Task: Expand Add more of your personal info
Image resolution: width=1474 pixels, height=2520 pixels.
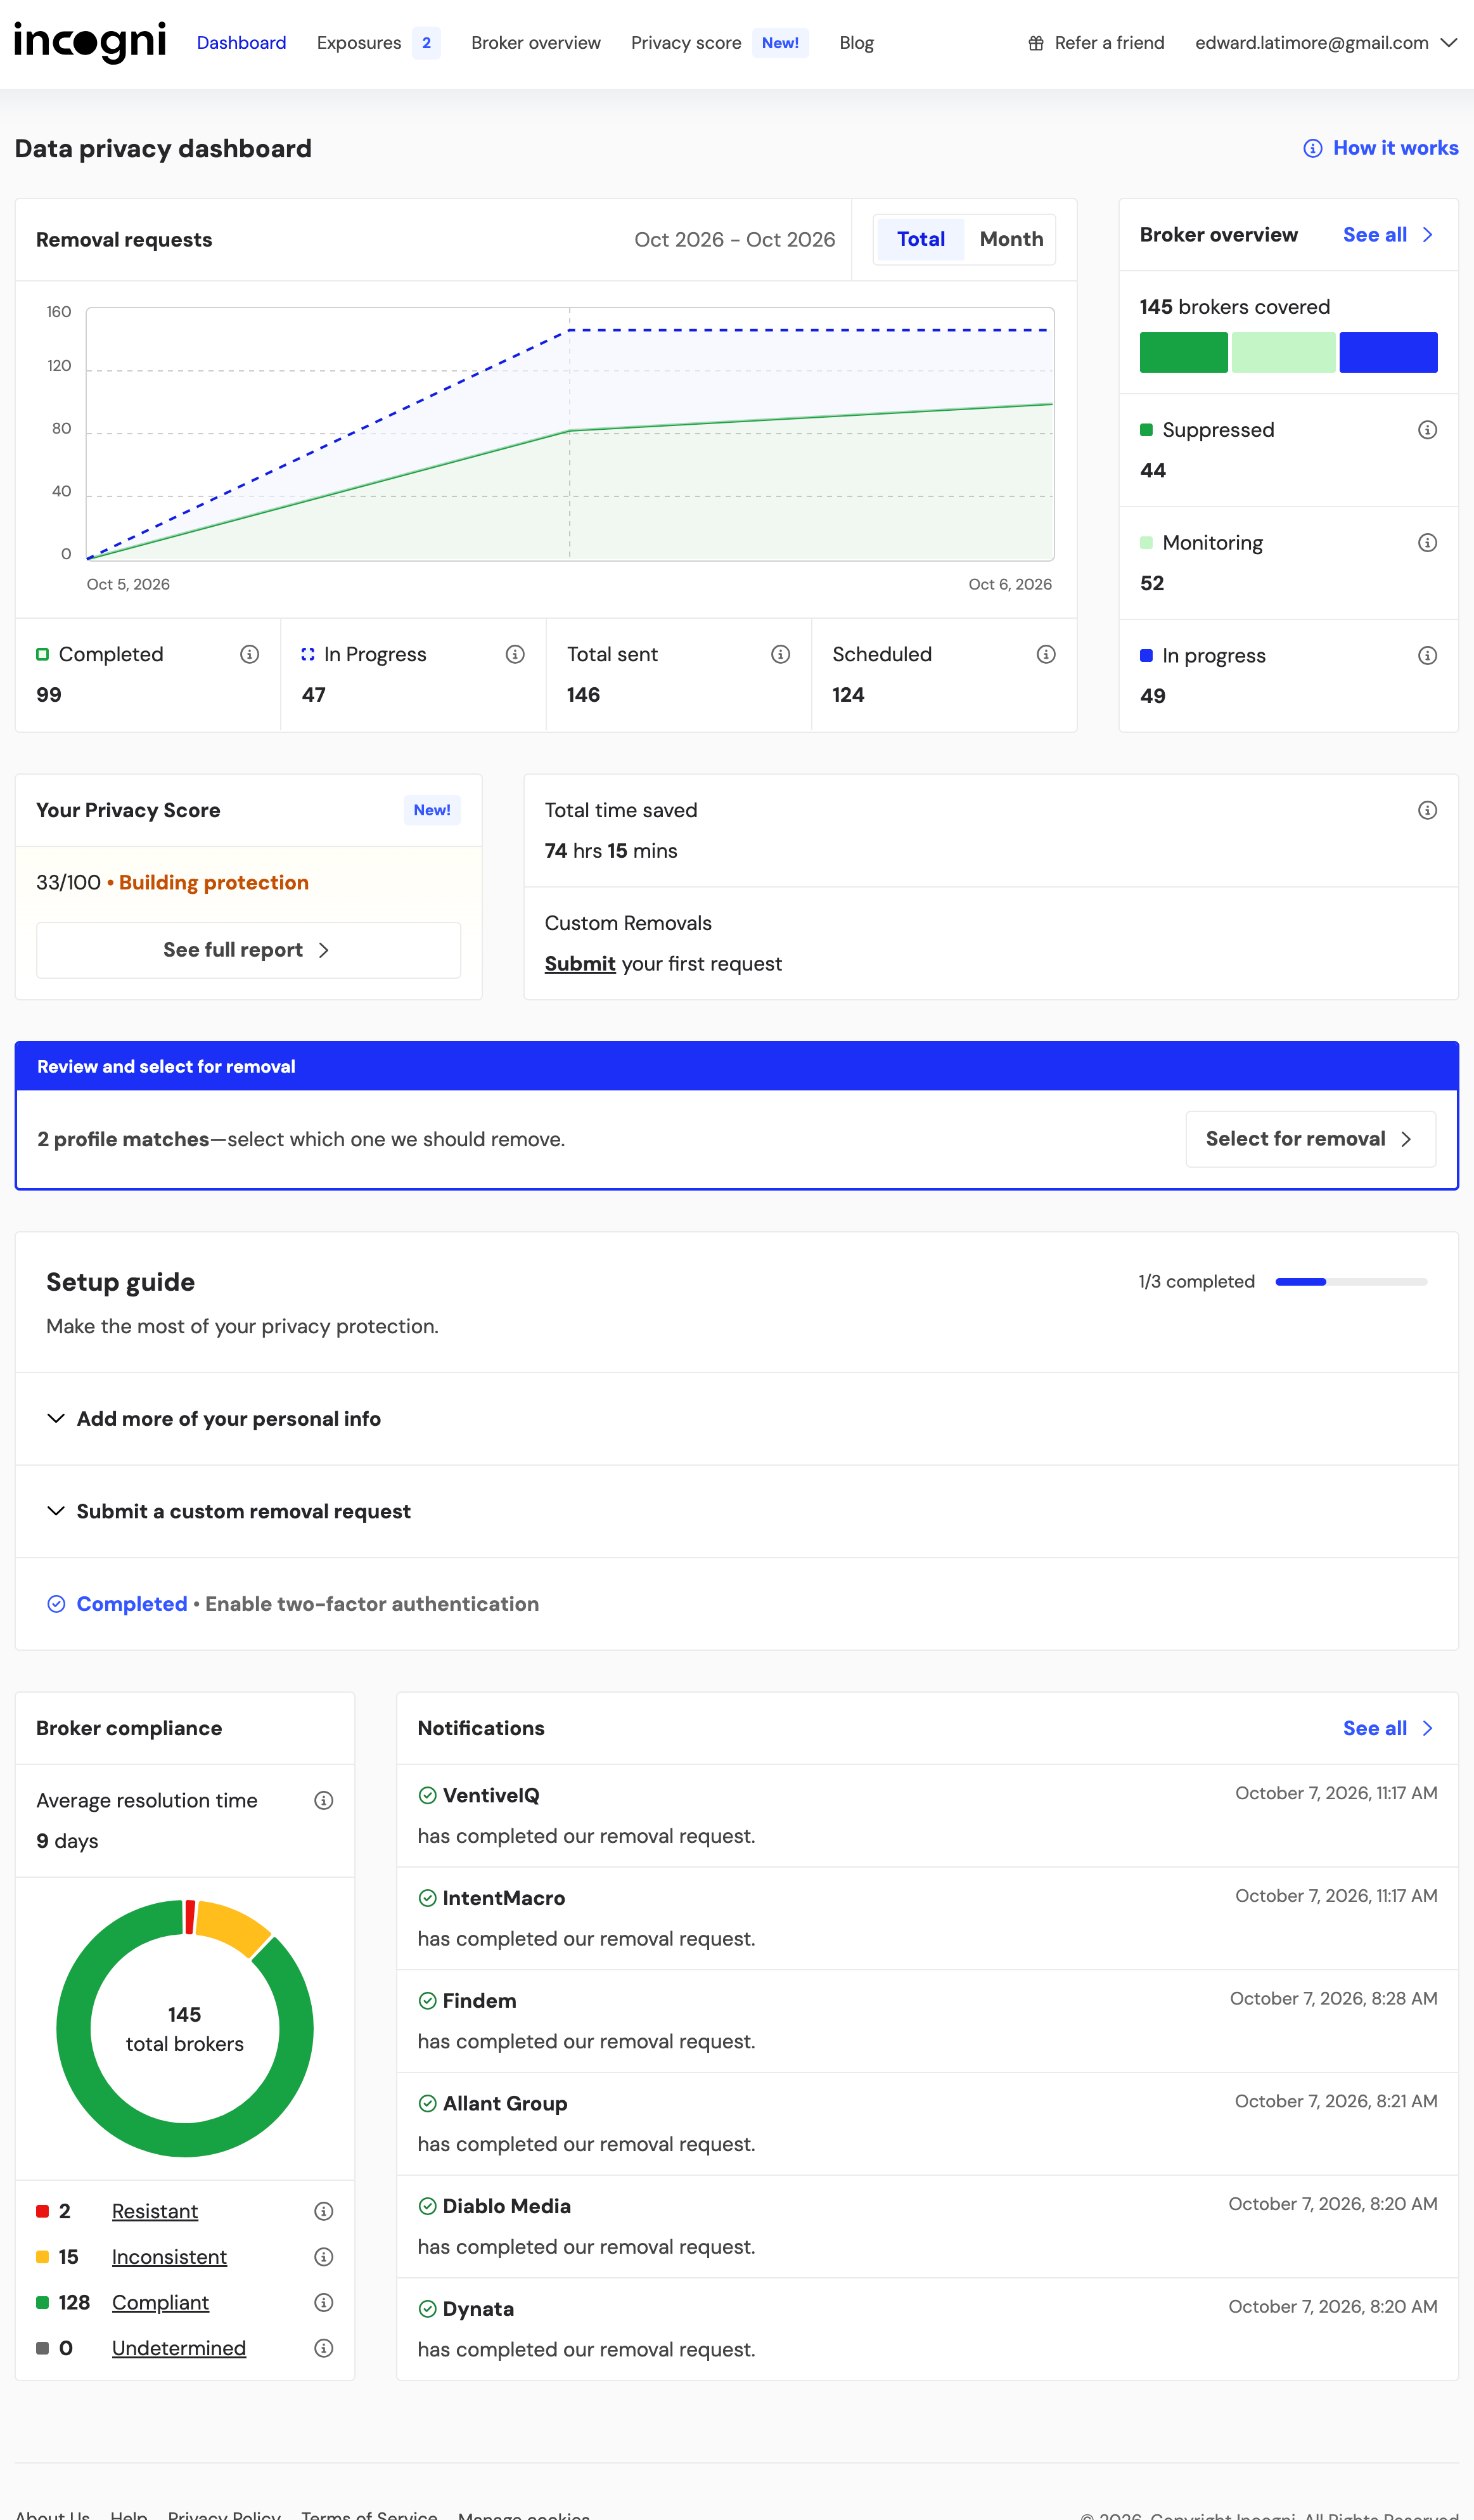Action: [x=736, y=1419]
